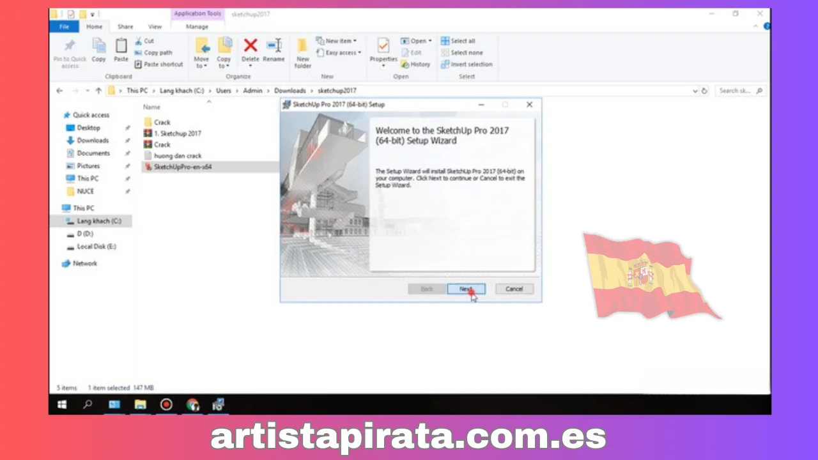The height and width of the screenshot is (460, 818).
Task: Open the Help question mark icon
Action: point(767,26)
